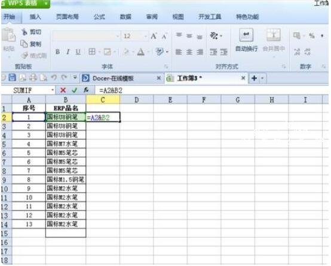Image resolution: width=331 pixels, height=266 pixels.
Task: Open the Home (开始) ribbon tab
Action: (x=10, y=17)
